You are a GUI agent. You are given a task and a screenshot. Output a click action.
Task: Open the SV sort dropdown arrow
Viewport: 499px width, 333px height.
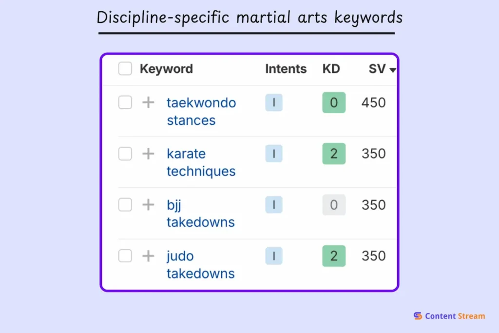pos(393,70)
